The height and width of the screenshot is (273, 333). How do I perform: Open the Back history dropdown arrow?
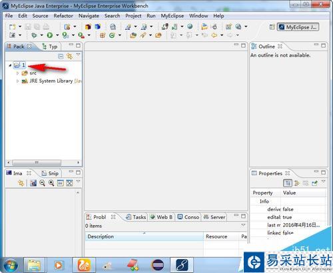pos(222,35)
